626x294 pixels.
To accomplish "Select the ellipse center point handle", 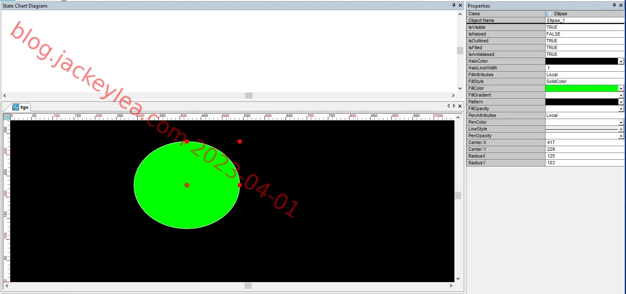I will pos(186,185).
